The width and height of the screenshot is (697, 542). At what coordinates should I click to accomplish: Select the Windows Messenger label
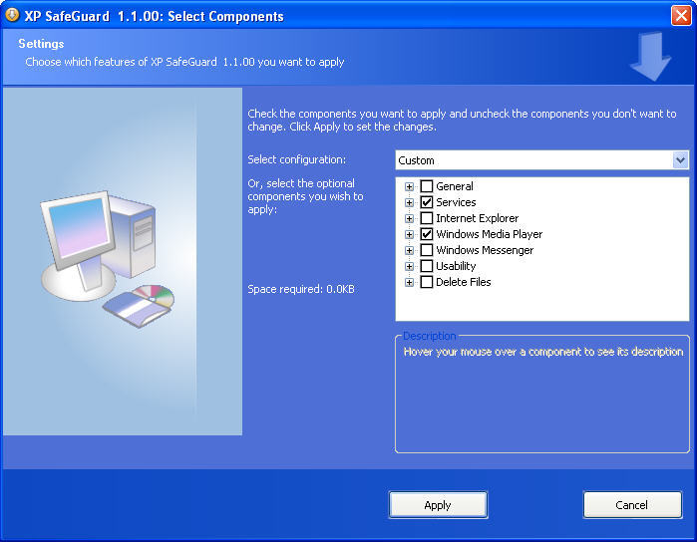pyautogui.click(x=485, y=250)
